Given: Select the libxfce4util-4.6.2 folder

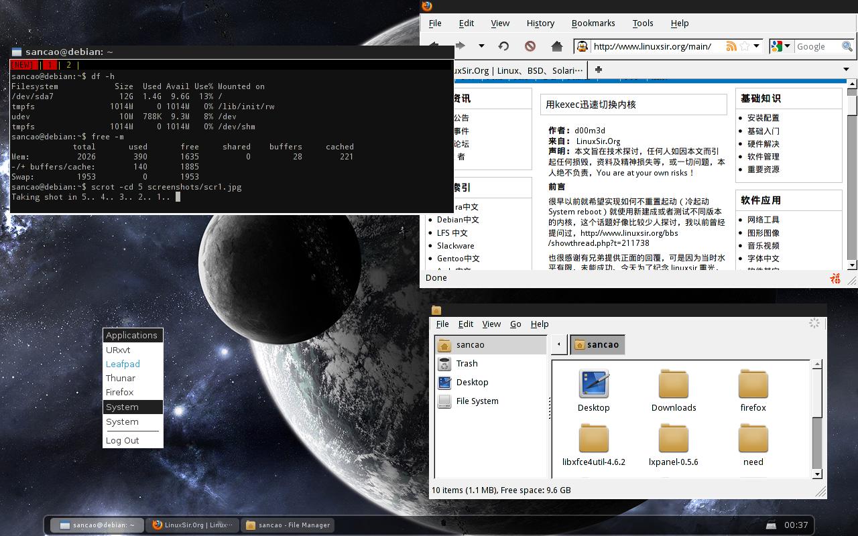Looking at the screenshot, I should coord(594,445).
